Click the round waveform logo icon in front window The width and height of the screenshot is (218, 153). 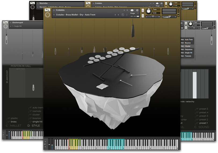point(48,15)
